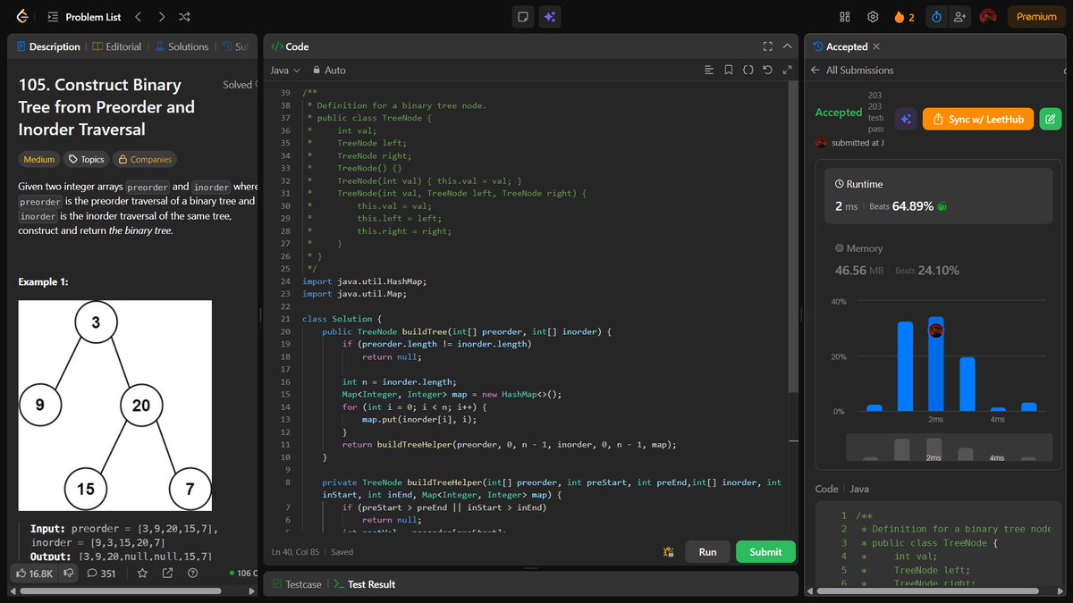
Task: Switch to the Solutions tab
Action: [182, 46]
